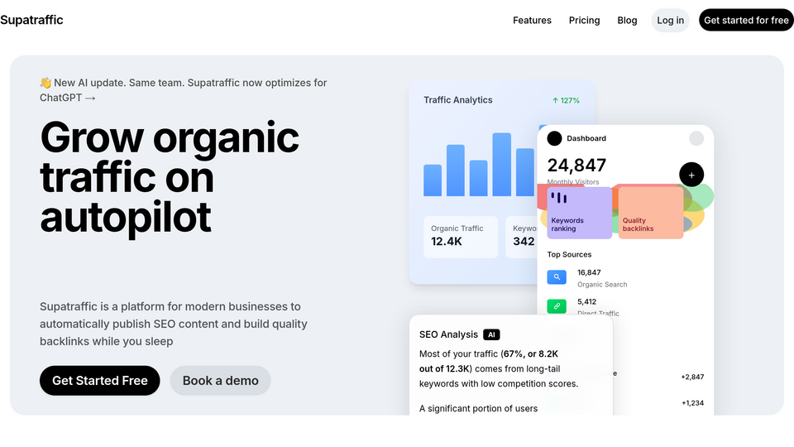Click the green Direct Traffic link icon
Screen dimensions: 794x447
coord(557,306)
